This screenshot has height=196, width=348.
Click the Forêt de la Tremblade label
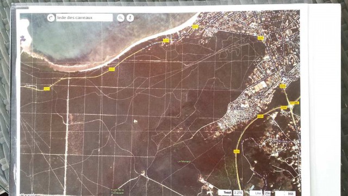[x=117, y=191]
